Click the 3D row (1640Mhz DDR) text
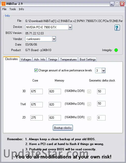Image resolution: width=126 pixels, height=163 pixels. pyautogui.click(x=75, y=91)
